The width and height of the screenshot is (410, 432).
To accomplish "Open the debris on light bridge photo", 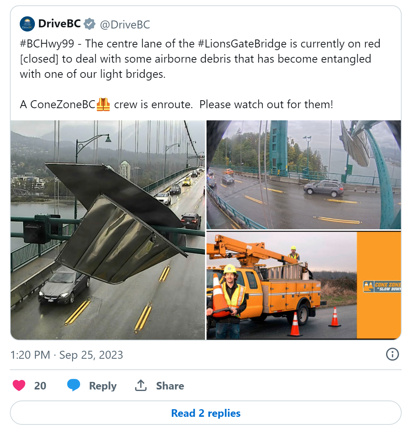I will tap(108, 230).
